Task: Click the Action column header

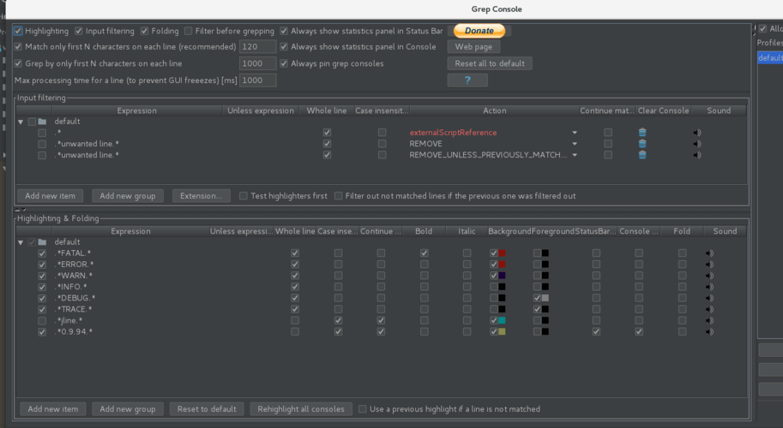Action: [494, 110]
